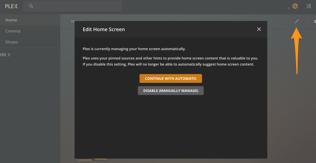316x163 pixels.
Task: Close the Edit Home Screen dialog
Action: 259,29
